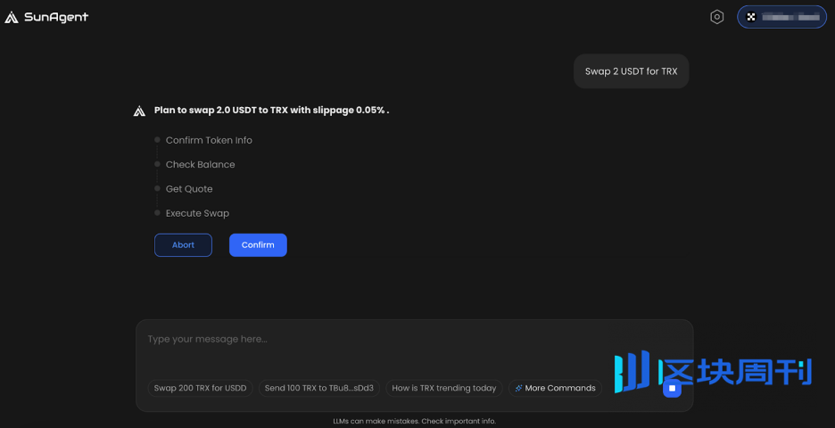Screen dimensions: 835x428
Task: Click the 'Swap 2 USDT for TRX' message bubble
Action: point(631,71)
